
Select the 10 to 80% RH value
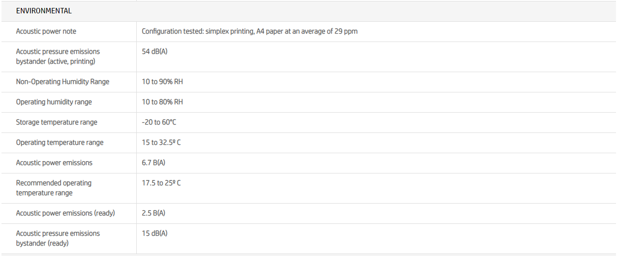[162, 102]
